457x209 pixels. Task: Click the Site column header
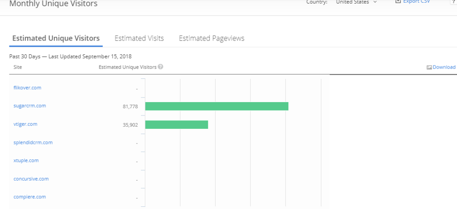tap(18, 67)
